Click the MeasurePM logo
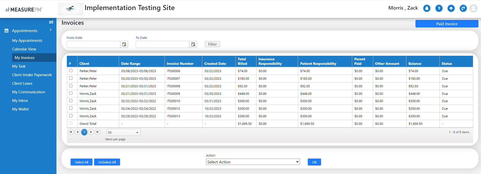481x174 pixels. tap(24, 10)
